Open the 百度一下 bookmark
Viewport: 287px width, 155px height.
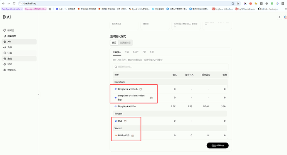pyautogui.click(x=65, y=9)
